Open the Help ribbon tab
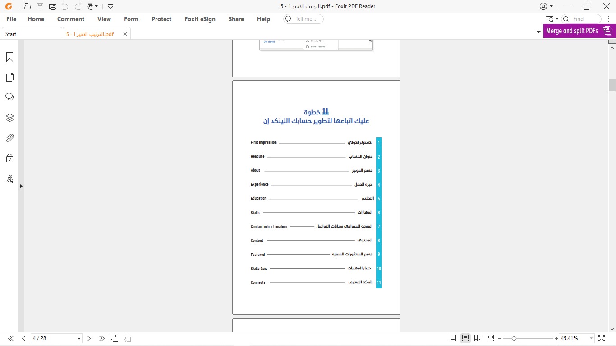The width and height of the screenshot is (616, 346). tap(263, 19)
